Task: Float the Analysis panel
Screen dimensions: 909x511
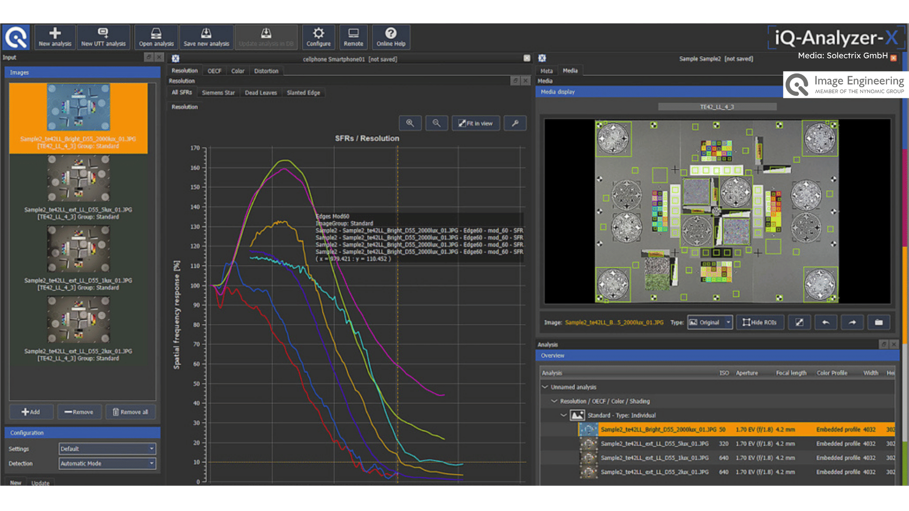Action: (883, 344)
